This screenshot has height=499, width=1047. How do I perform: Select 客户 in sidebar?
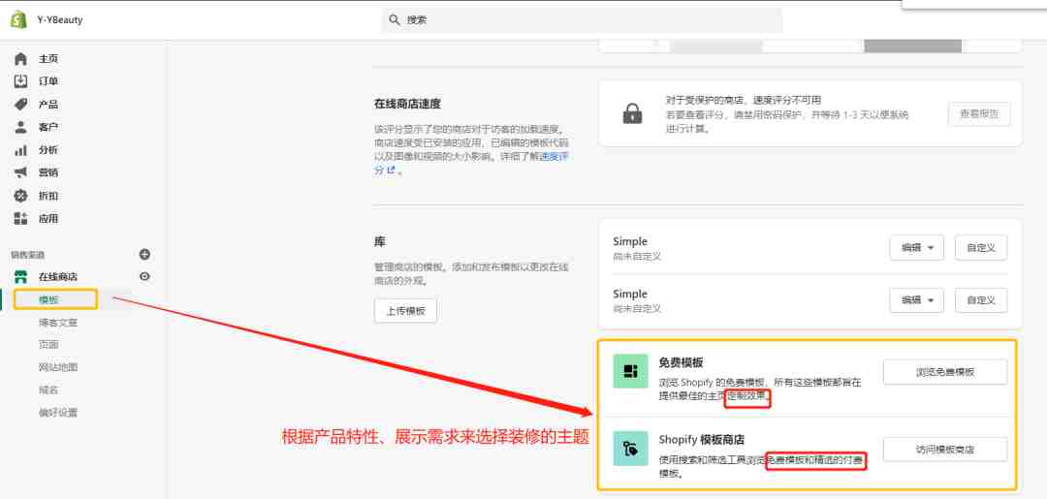(48, 127)
